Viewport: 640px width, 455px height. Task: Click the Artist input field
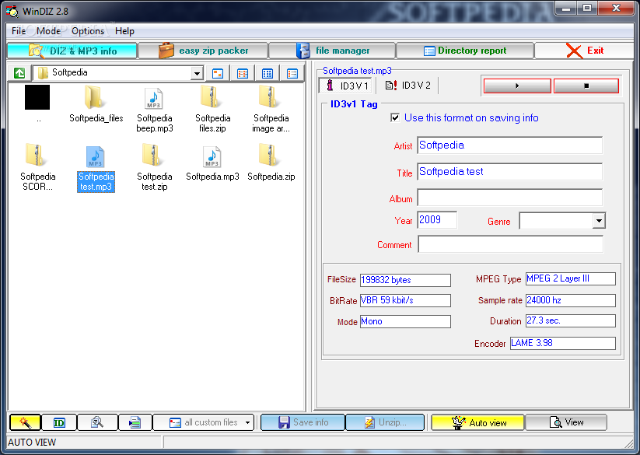pos(509,145)
